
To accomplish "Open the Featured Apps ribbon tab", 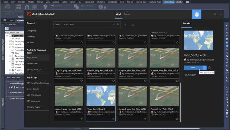I will point(155,2).
